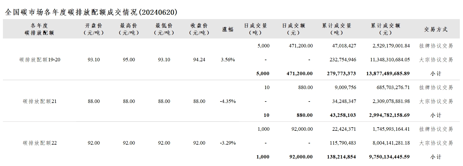
Task: Click the 碳排放配额22 row label
Action: click(40, 143)
